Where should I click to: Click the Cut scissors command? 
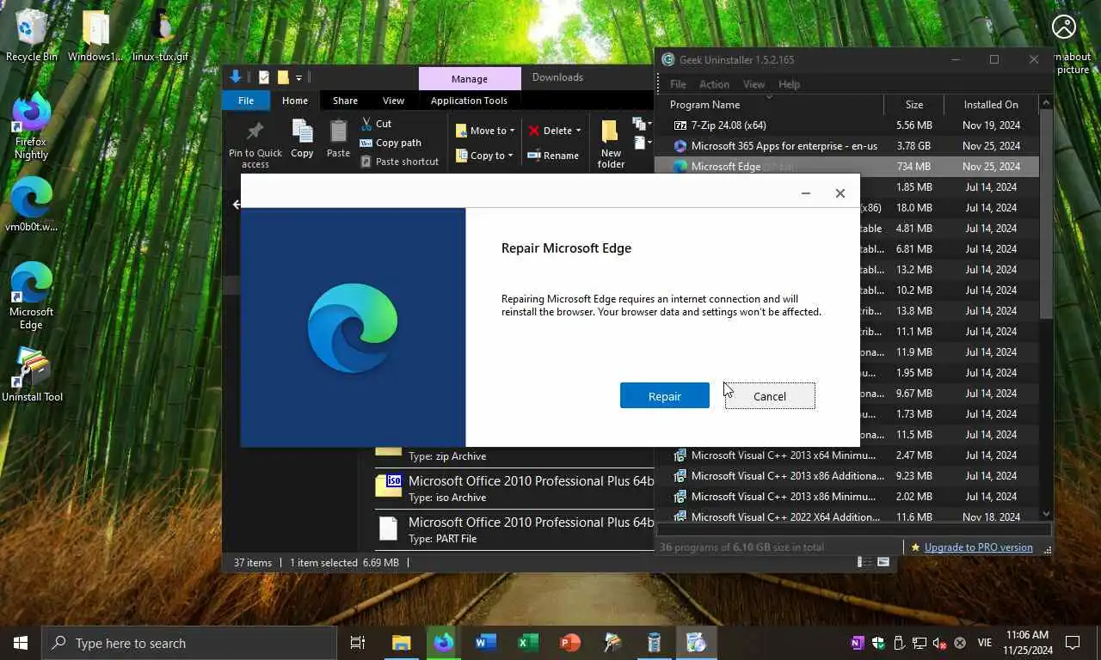376,124
